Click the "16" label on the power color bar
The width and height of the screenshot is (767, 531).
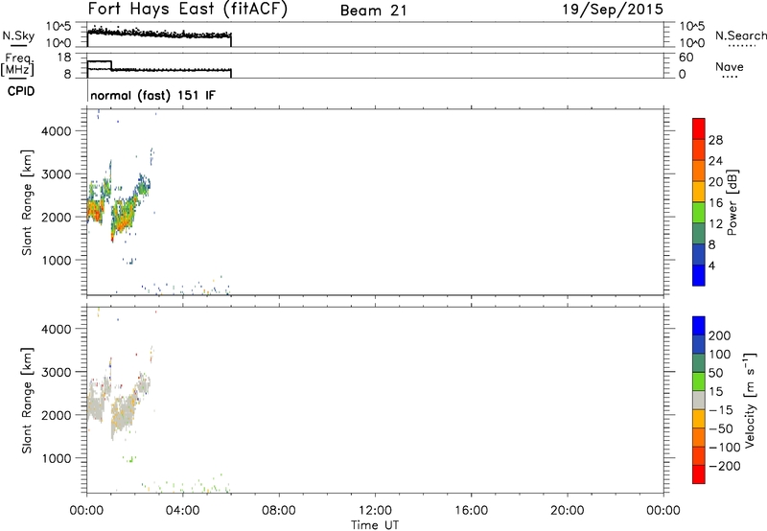click(715, 203)
